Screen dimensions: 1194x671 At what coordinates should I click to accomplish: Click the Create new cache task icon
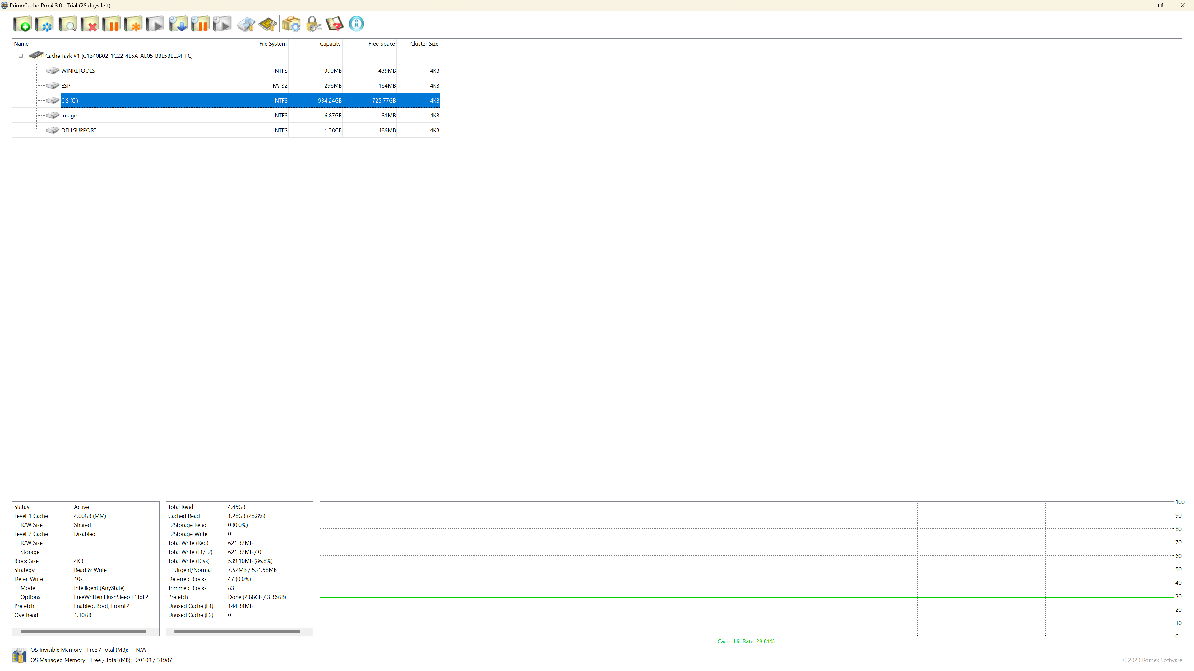point(22,24)
